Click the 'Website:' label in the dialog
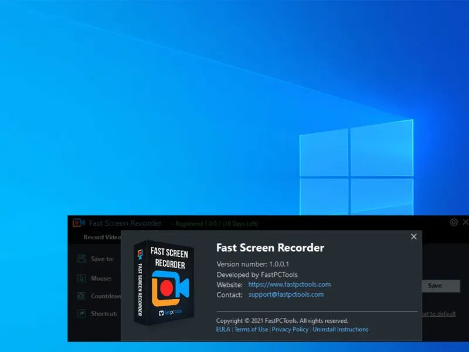Screen dimensions: 469x352 coord(229,285)
